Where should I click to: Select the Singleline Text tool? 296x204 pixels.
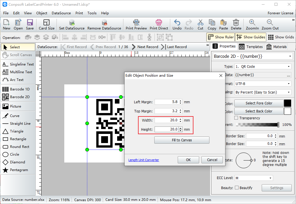18,64
